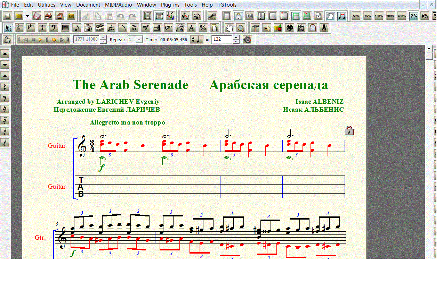Select the Tuplet tool

[111, 28]
